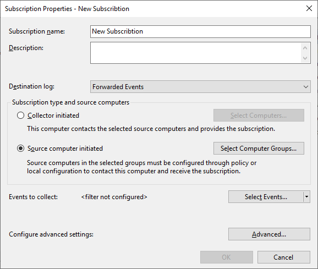318x269 pixels.
Task: Click the Source computer initiated label
Action: click(x=65, y=149)
